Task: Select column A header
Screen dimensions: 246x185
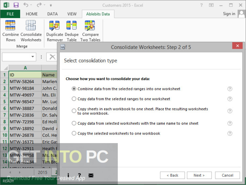Action: click(25, 68)
